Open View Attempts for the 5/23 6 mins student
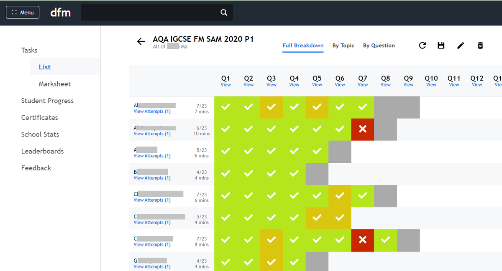This screenshot has width=502, height=271. 152,156
